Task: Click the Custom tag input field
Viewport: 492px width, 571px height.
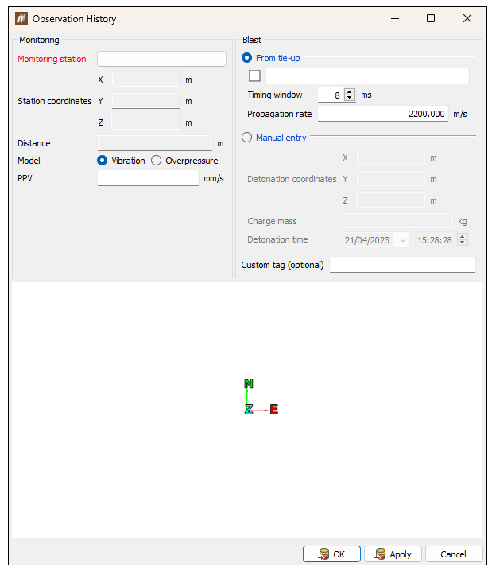Action: click(402, 265)
